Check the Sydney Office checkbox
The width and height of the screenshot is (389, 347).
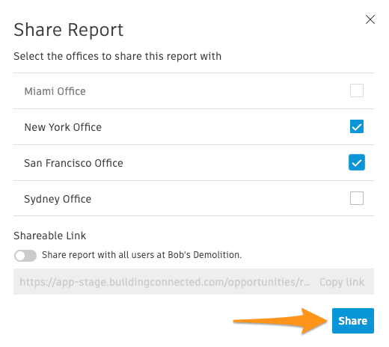pos(357,198)
